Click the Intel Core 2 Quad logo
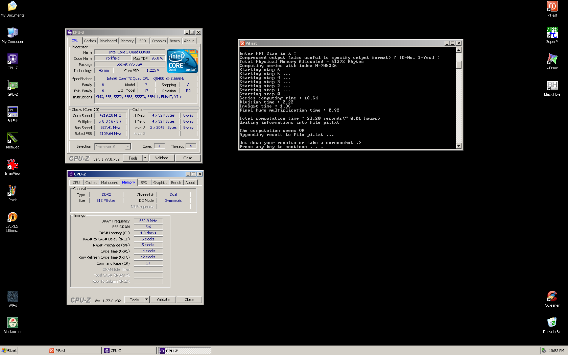568x355 pixels. coord(182,61)
